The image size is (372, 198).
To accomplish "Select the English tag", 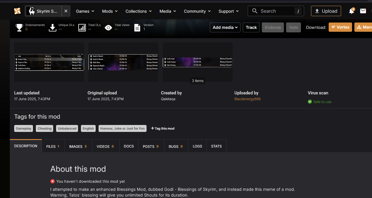I will coord(88,128).
